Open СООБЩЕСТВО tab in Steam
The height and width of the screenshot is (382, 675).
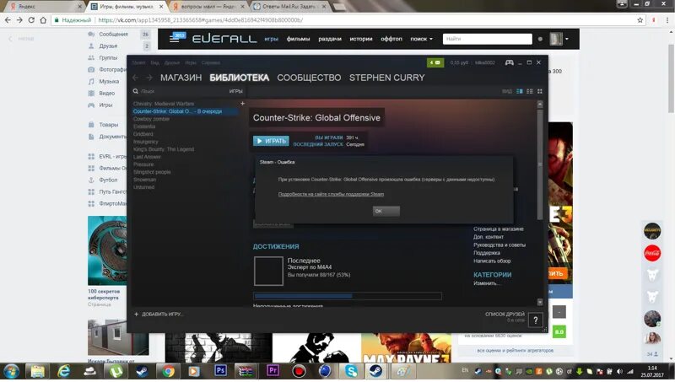(x=309, y=78)
